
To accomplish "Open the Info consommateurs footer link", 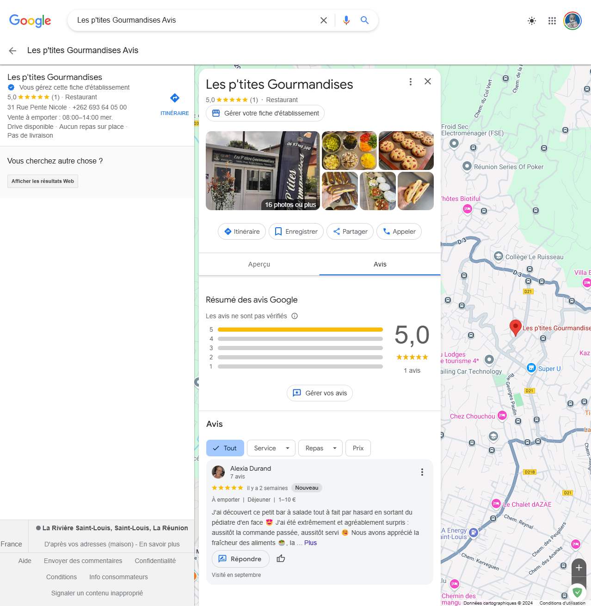I will click(x=119, y=577).
